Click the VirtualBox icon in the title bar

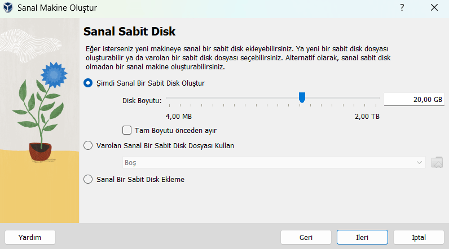[x=9, y=8]
